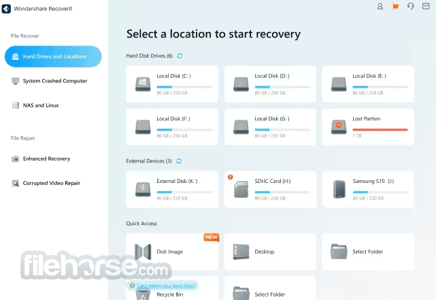Click the External Devices (3) heading
436x300 pixels.
tap(149, 161)
